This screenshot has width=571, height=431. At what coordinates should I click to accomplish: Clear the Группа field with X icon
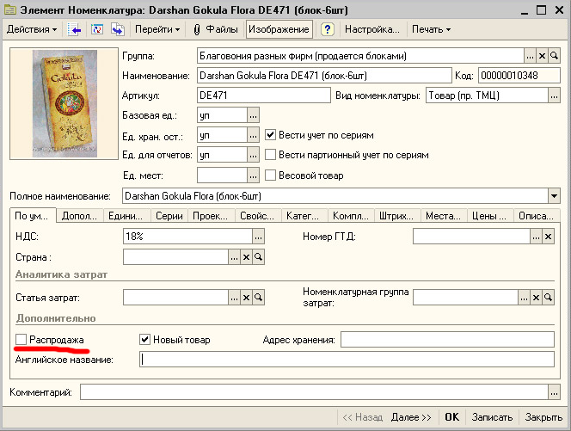click(542, 56)
